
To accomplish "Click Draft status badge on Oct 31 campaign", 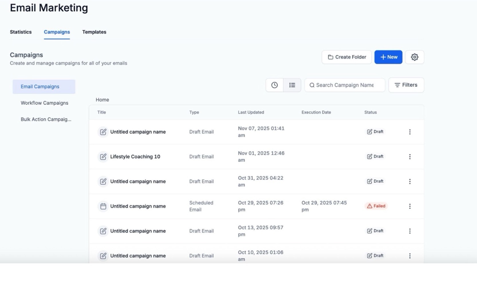I will click(375, 181).
